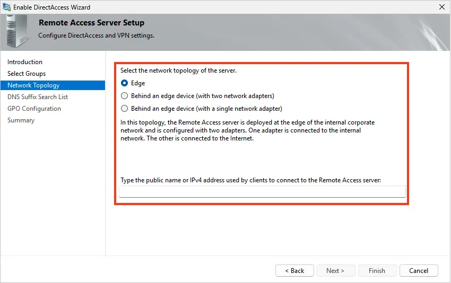Select the Edge topology radio button
This screenshot has width=451, height=283.
[125, 83]
